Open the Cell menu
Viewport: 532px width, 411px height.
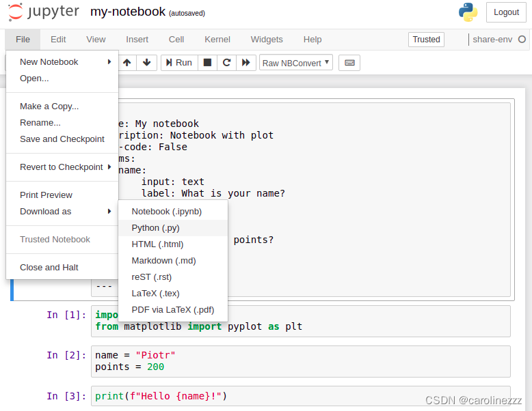[176, 40]
